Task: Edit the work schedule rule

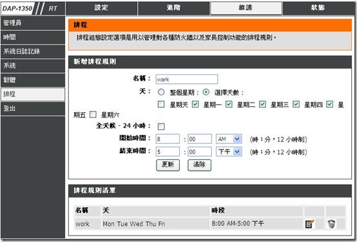Action: pyautogui.click(x=310, y=224)
